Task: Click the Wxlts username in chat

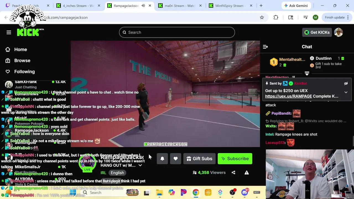Action: [x=271, y=126]
